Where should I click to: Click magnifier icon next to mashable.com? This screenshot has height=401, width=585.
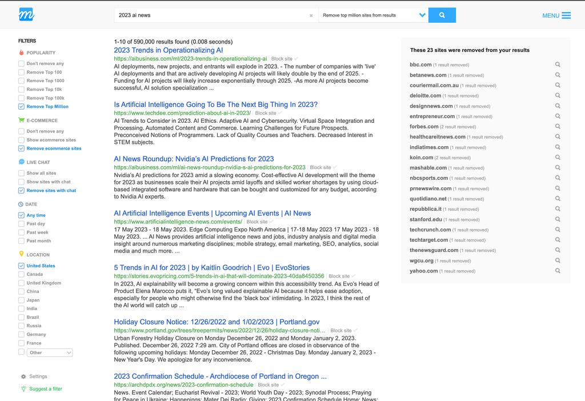[x=558, y=168]
